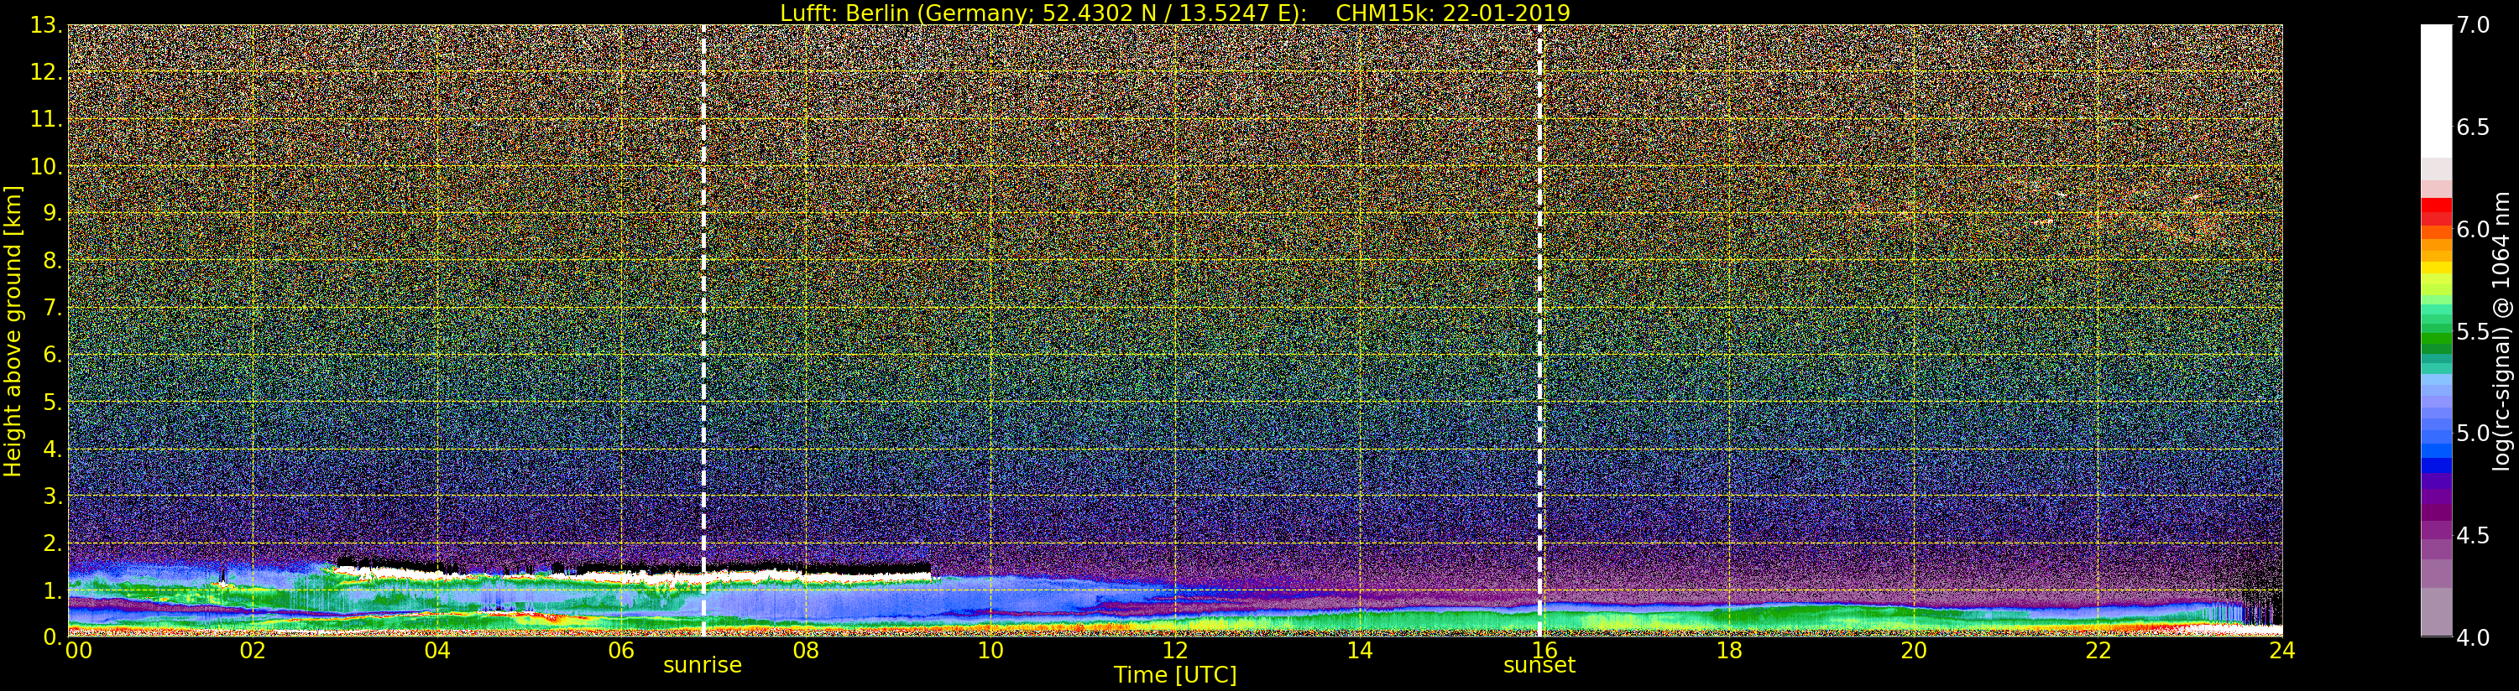Click the time axis tick label 00

click(78, 651)
